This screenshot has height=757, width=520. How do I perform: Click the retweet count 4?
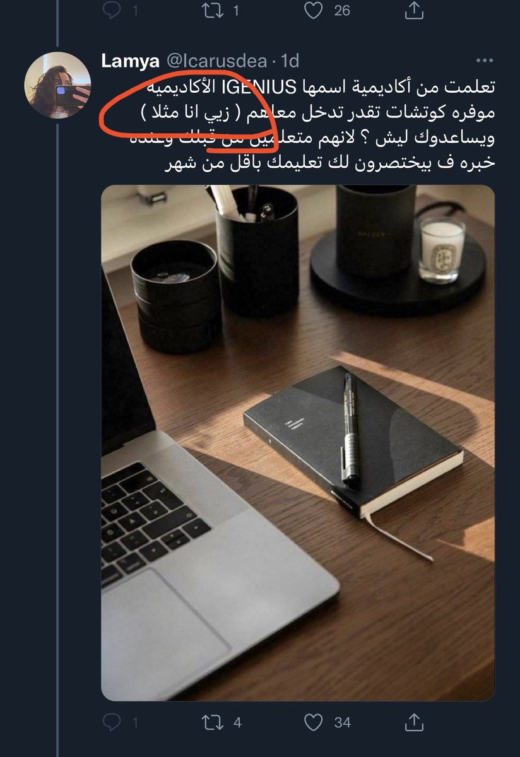pyautogui.click(x=237, y=722)
